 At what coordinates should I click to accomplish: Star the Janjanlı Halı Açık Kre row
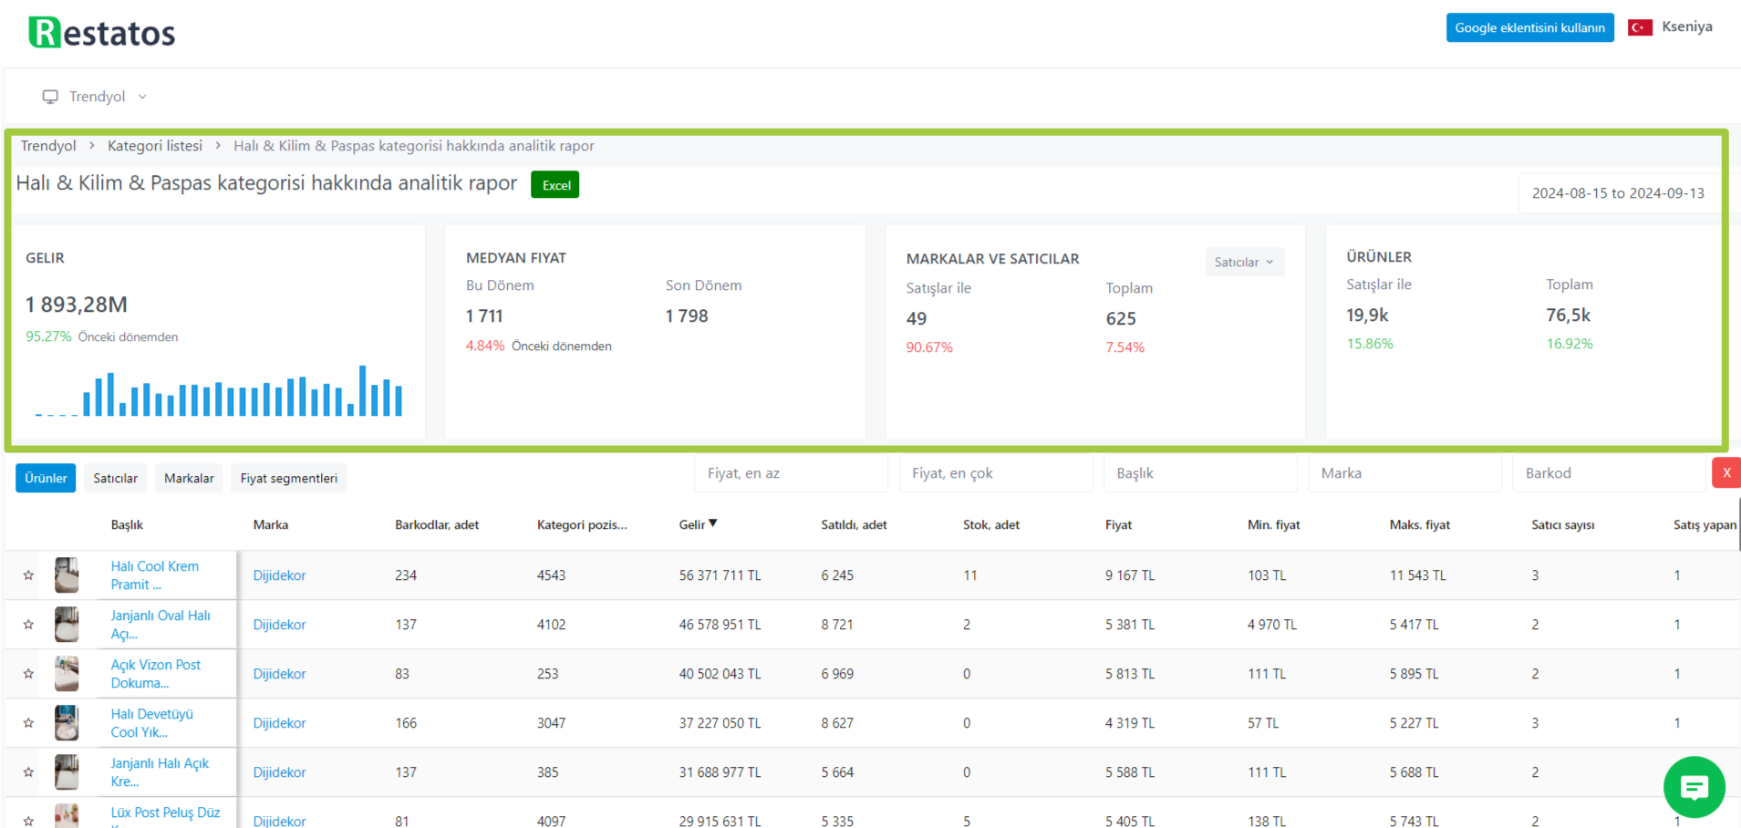coord(28,772)
